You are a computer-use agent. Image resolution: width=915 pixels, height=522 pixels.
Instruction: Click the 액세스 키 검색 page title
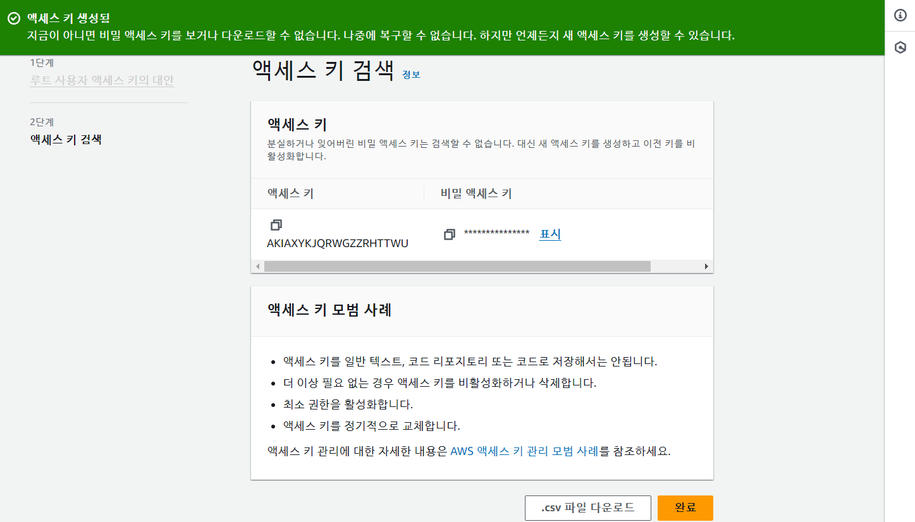(323, 70)
